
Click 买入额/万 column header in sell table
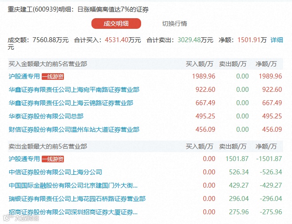coord(199,146)
